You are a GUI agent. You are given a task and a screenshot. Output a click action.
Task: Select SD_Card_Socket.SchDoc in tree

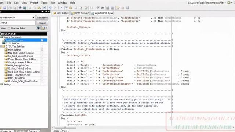21,56
